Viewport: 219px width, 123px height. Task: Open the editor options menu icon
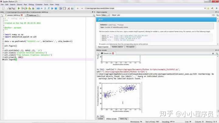pos(94,15)
